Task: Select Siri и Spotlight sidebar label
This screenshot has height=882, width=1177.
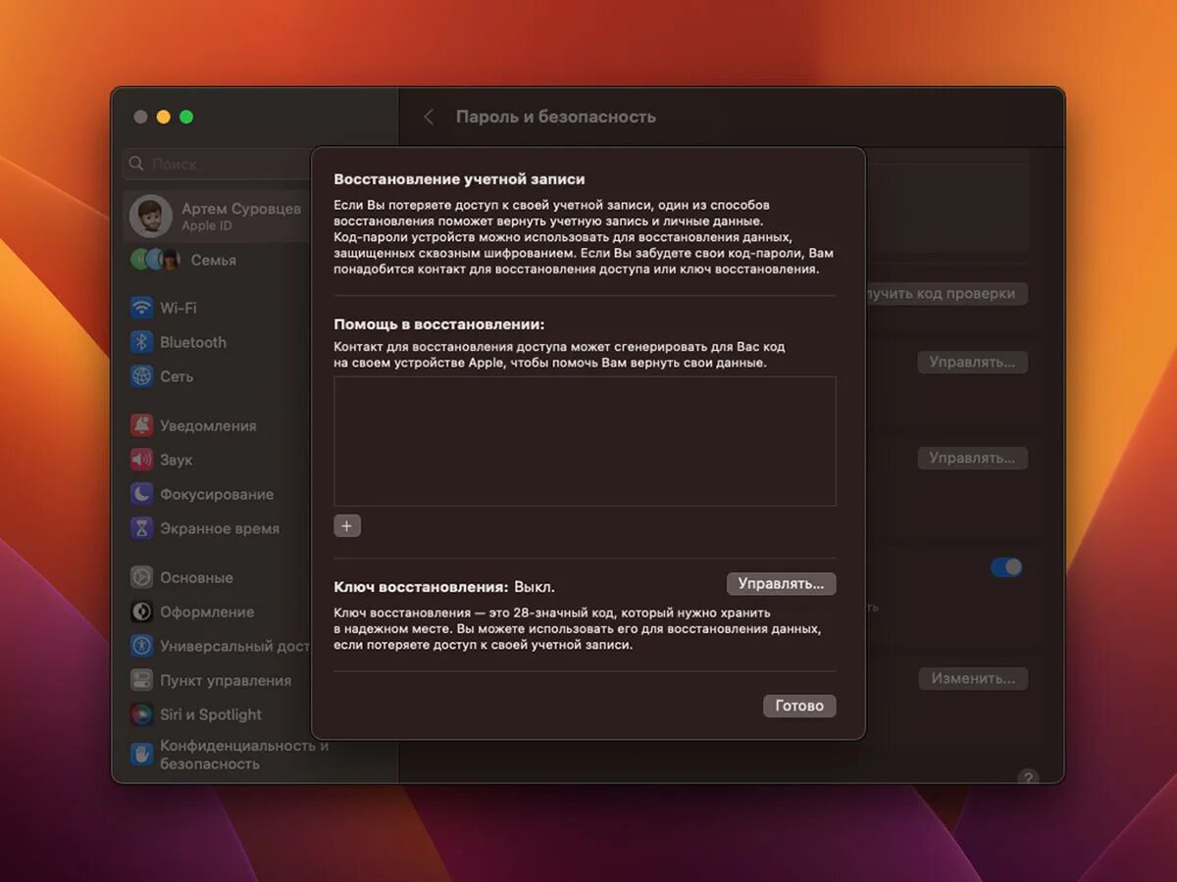Action: point(211,714)
